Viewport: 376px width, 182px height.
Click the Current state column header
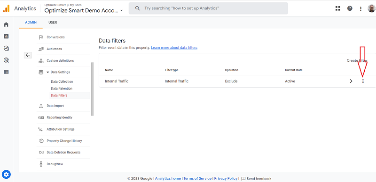tap(293, 70)
